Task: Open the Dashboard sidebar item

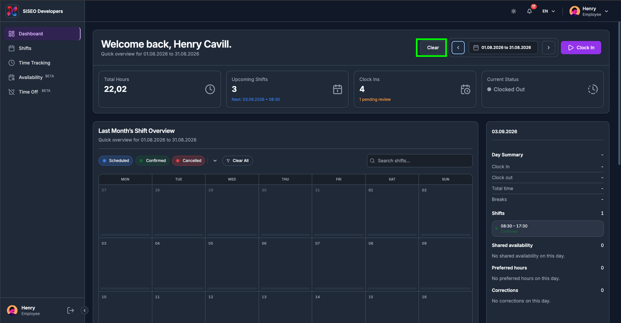Action: coord(42,34)
